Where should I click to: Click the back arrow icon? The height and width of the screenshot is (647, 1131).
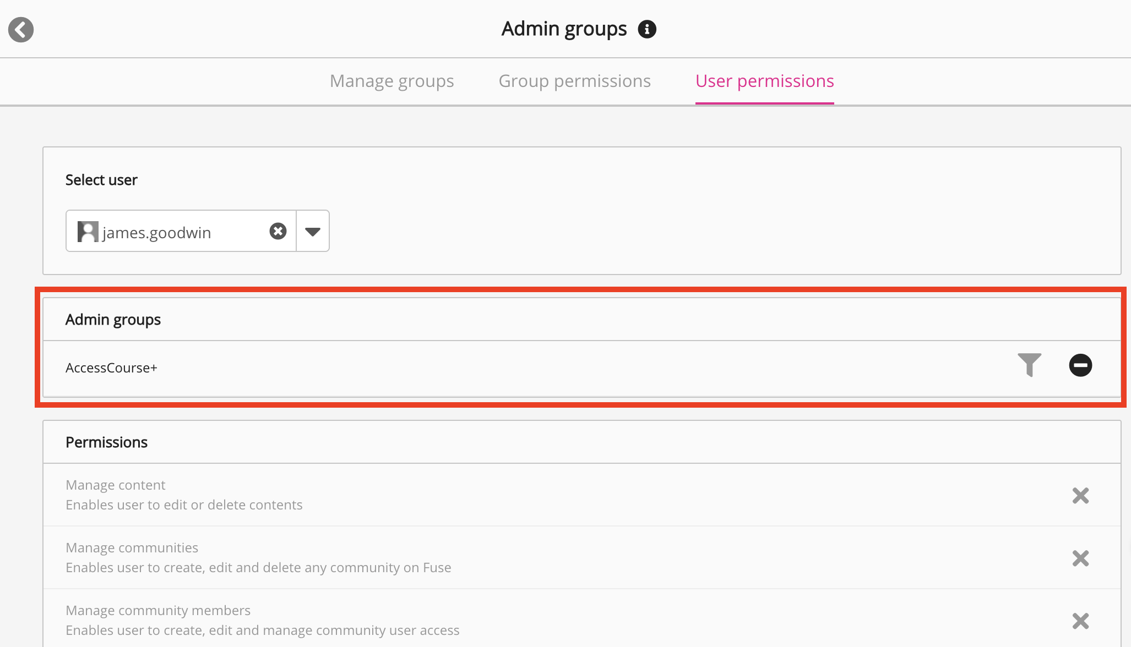tap(21, 30)
